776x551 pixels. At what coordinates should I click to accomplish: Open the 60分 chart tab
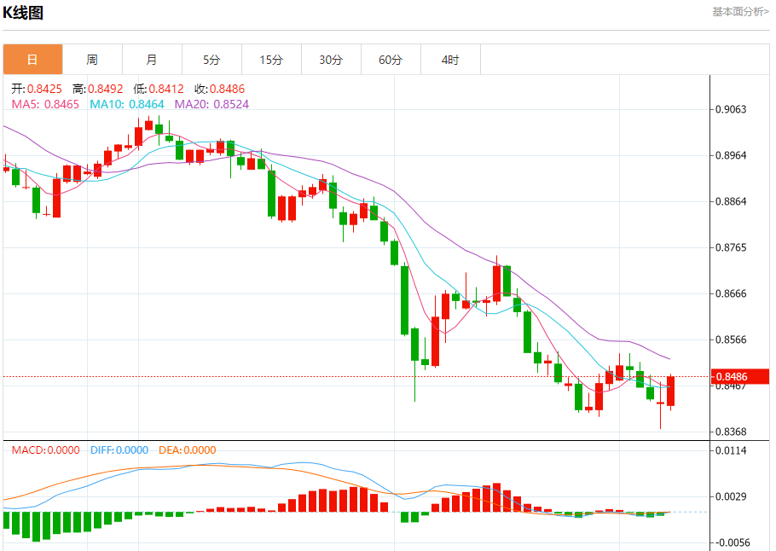pos(391,60)
